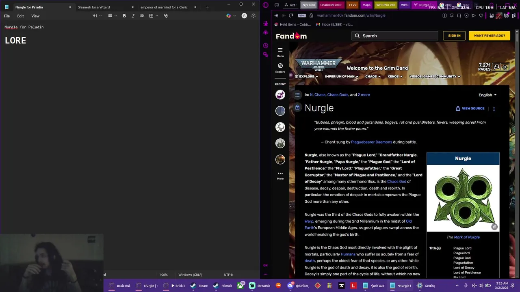Add a new Notepad tab
This screenshot has width=520, height=292.
click(207, 7)
